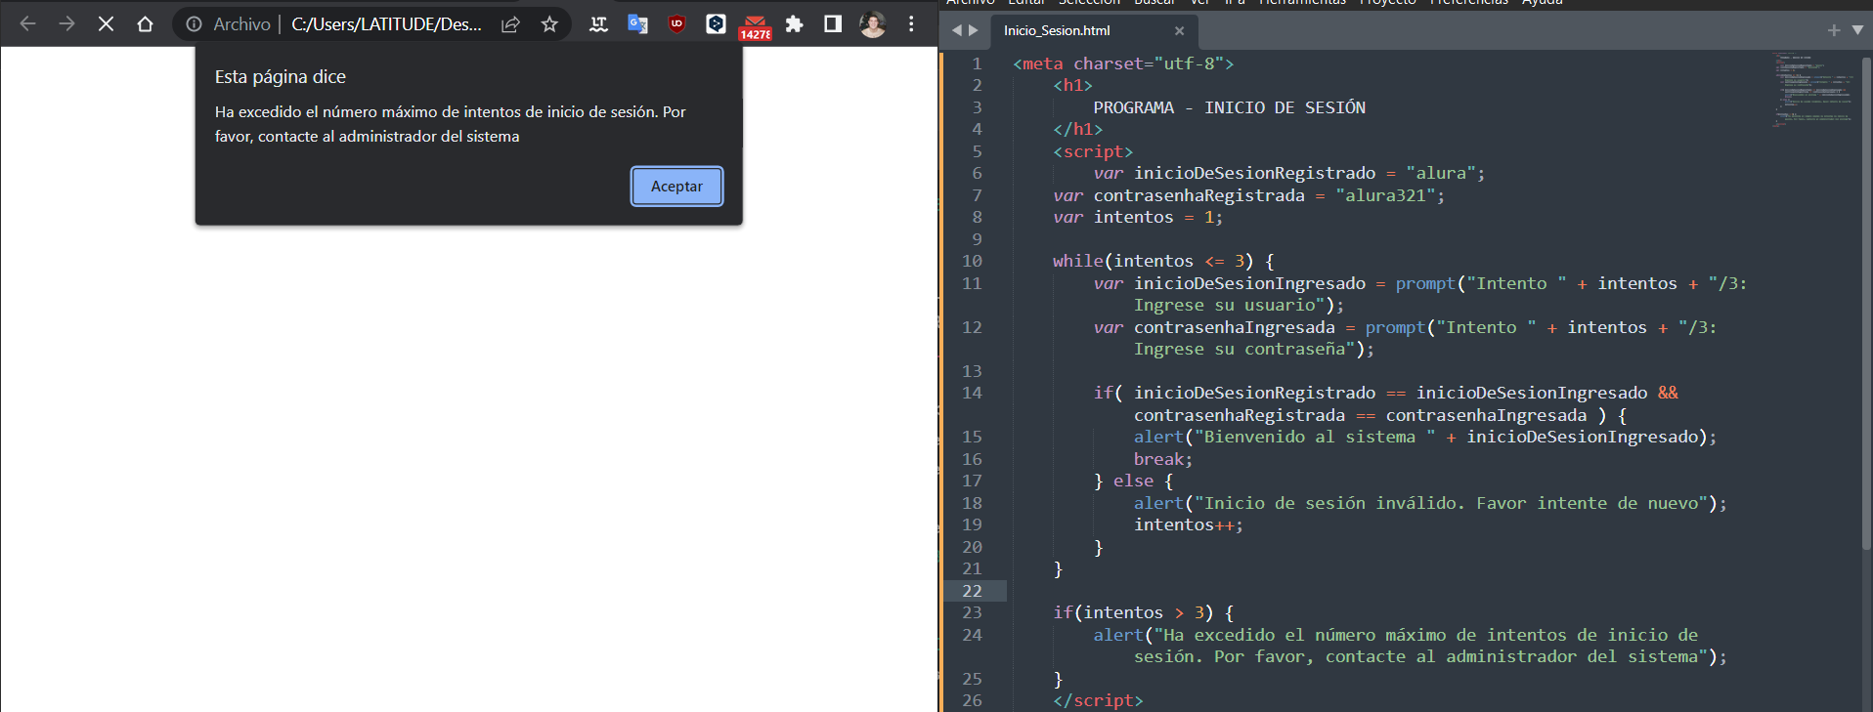Open the Herramientas menu in Sublime
This screenshot has width=1873, height=712.
[x=1302, y=3]
